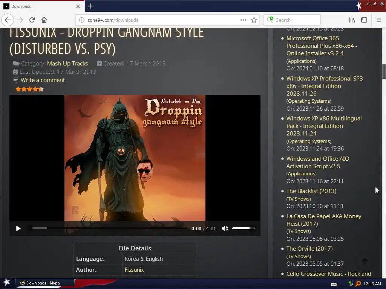Open the orange magnifier tray icon

point(358,284)
